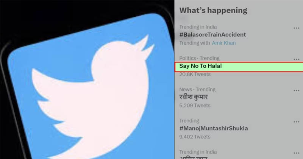303x159 pixels.
Task: Select the highlighted Say No To Halal trend
Action: [x=239, y=67]
